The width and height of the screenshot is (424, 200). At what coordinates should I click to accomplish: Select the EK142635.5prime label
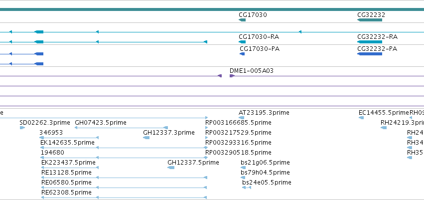[x=67, y=142]
